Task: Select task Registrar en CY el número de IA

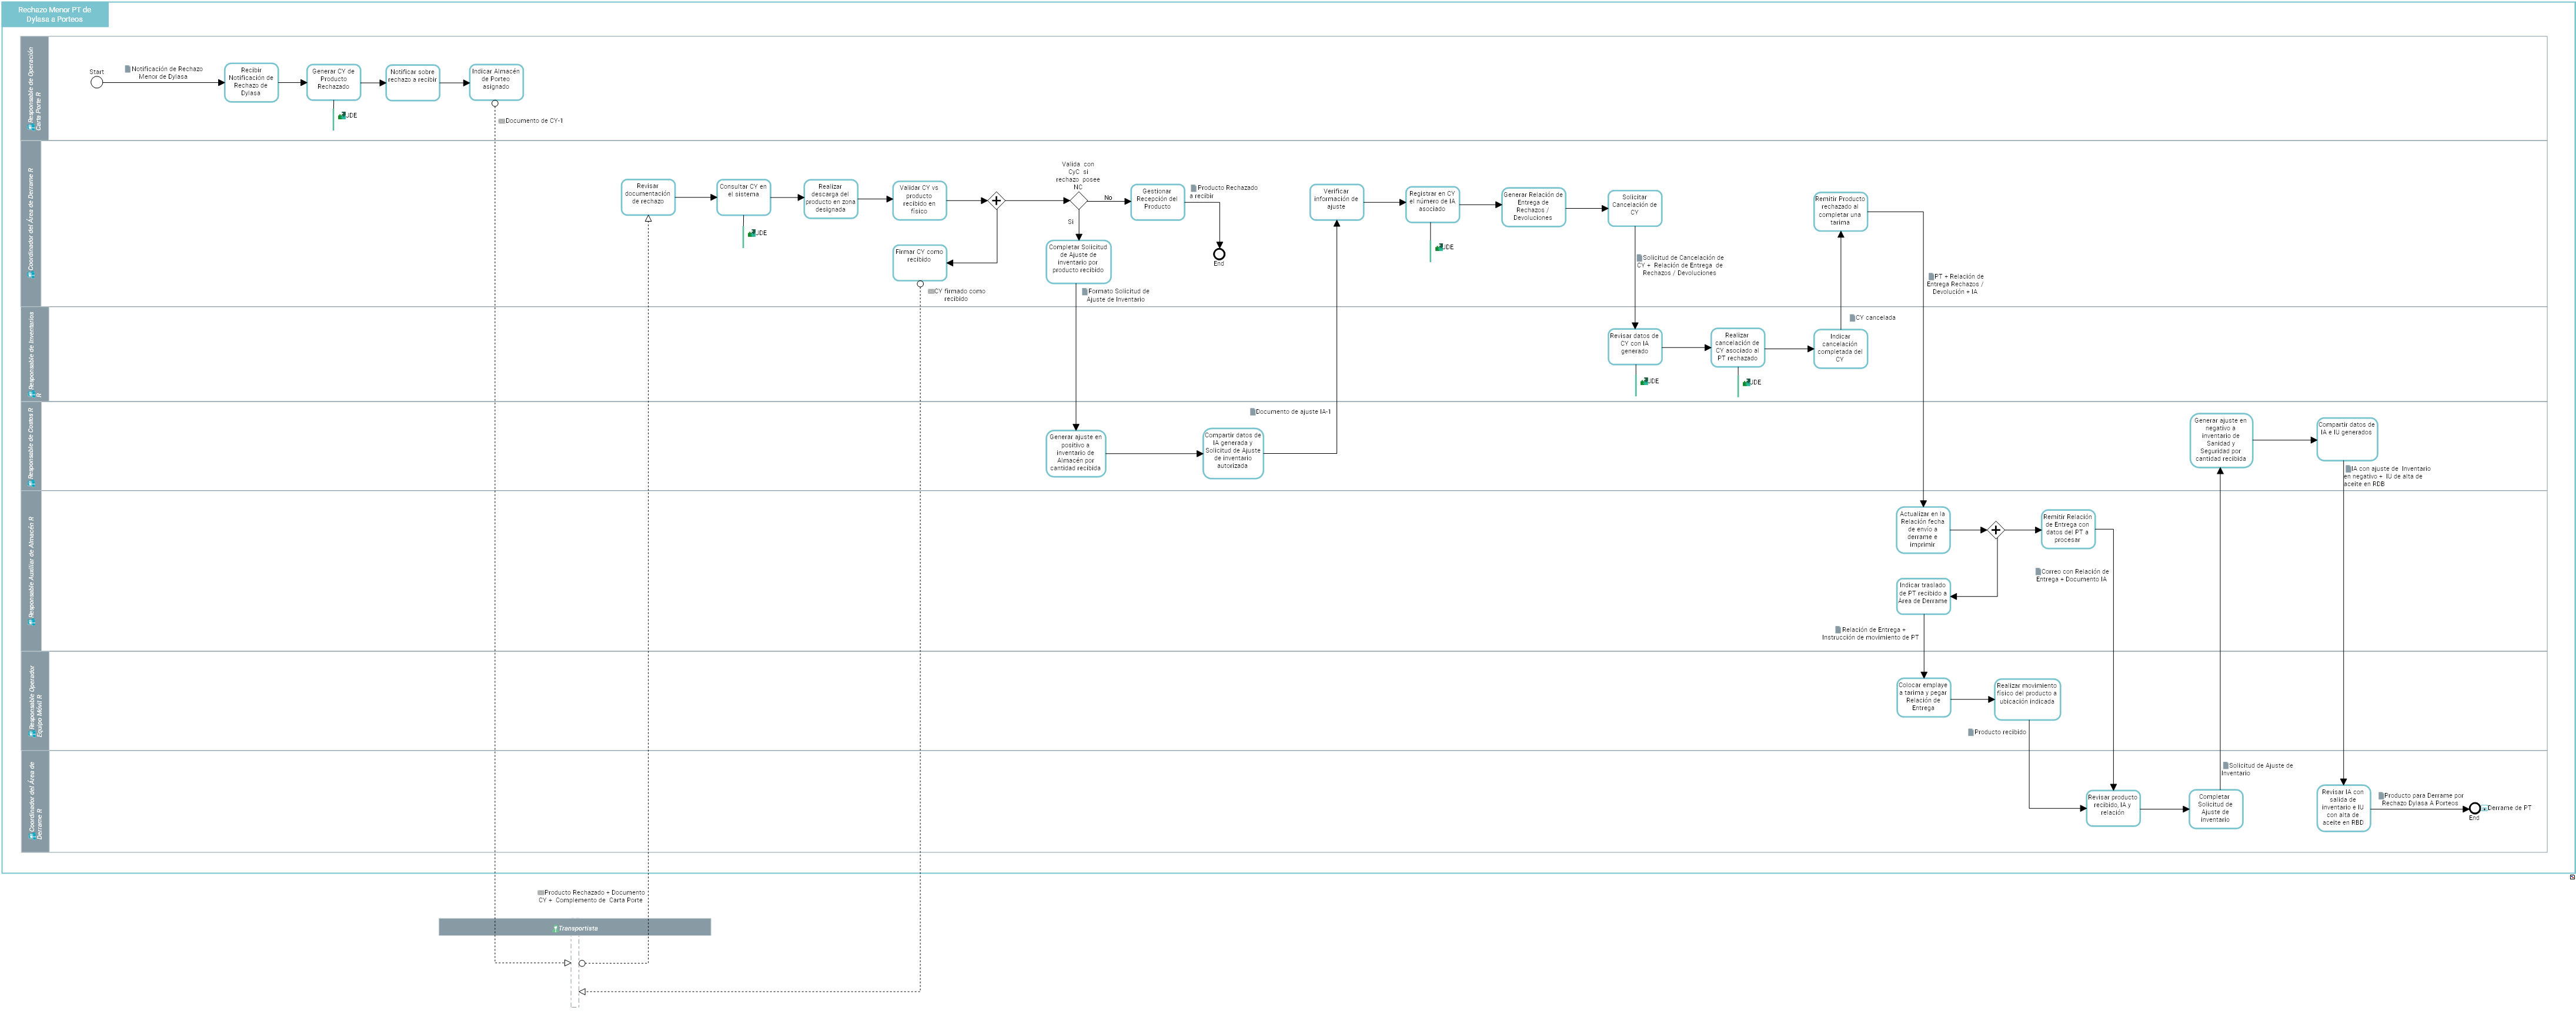Action: tap(1432, 204)
